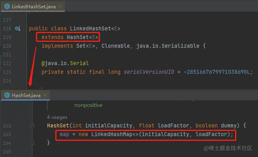
Task: Click line number 123 in the gutter
Action: 7,72
